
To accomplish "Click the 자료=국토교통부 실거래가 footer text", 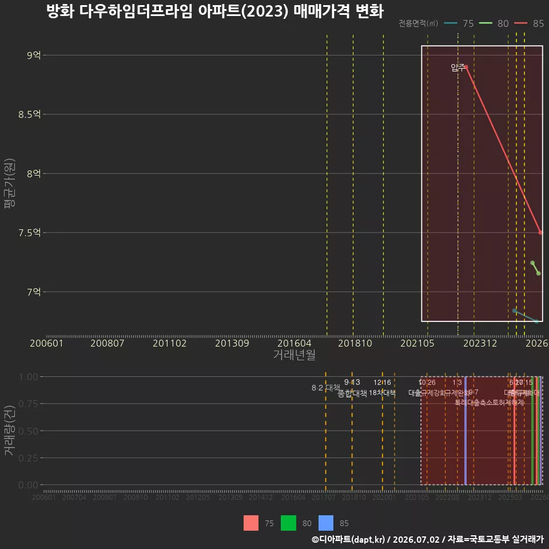I will (x=496, y=539).
